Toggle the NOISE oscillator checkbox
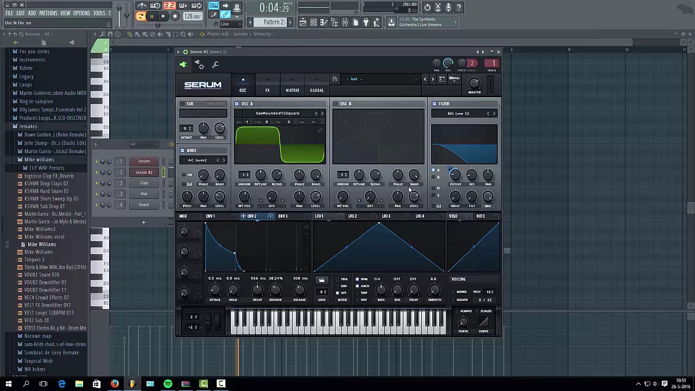695x391 pixels. click(x=183, y=150)
